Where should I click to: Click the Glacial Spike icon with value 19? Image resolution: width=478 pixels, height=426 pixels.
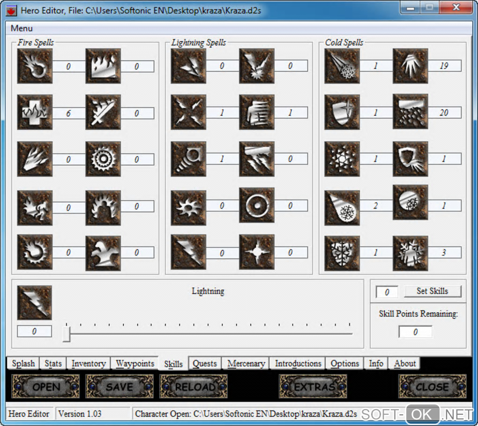tap(411, 66)
